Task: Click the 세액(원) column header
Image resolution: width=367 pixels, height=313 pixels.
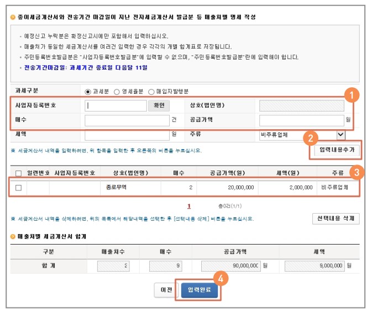Action: pyautogui.click(x=287, y=173)
